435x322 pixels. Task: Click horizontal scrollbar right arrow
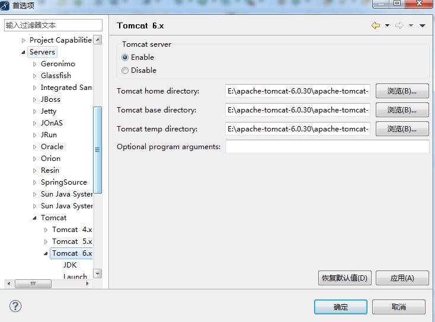click(88, 284)
